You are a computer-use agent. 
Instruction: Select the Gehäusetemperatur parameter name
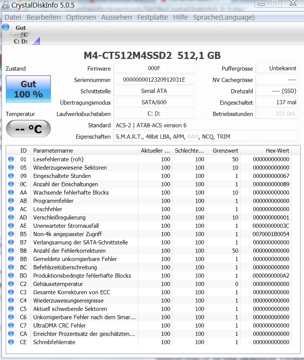tap(58, 284)
